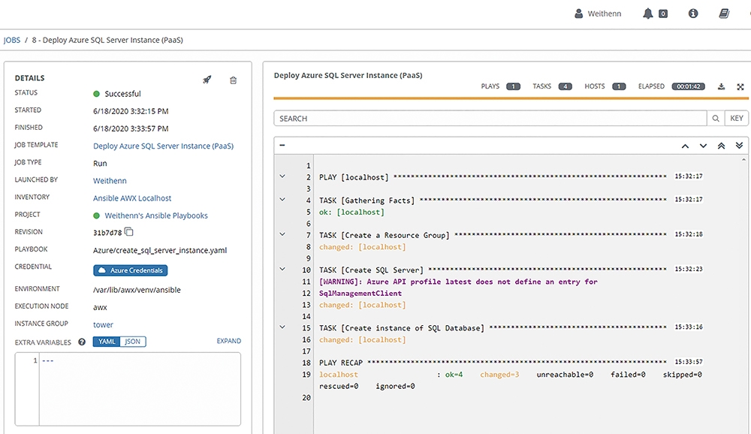Focus the output SEARCH field

tap(490, 119)
